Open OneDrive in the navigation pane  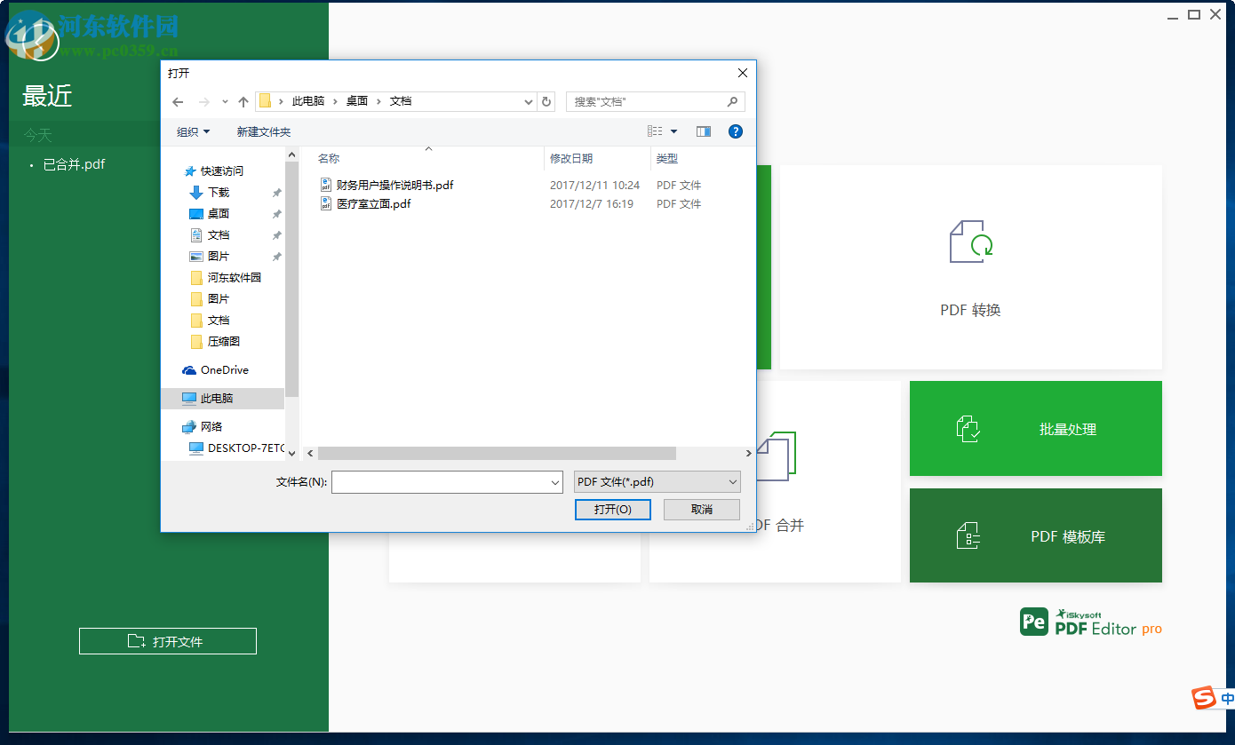(226, 369)
